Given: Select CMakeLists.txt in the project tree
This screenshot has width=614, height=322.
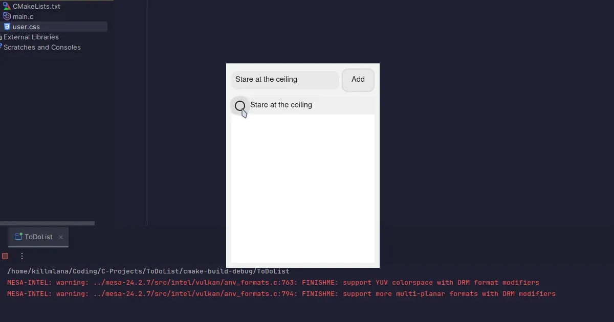Looking at the screenshot, I should (36, 6).
